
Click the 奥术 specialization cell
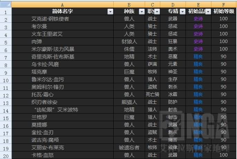173,49
